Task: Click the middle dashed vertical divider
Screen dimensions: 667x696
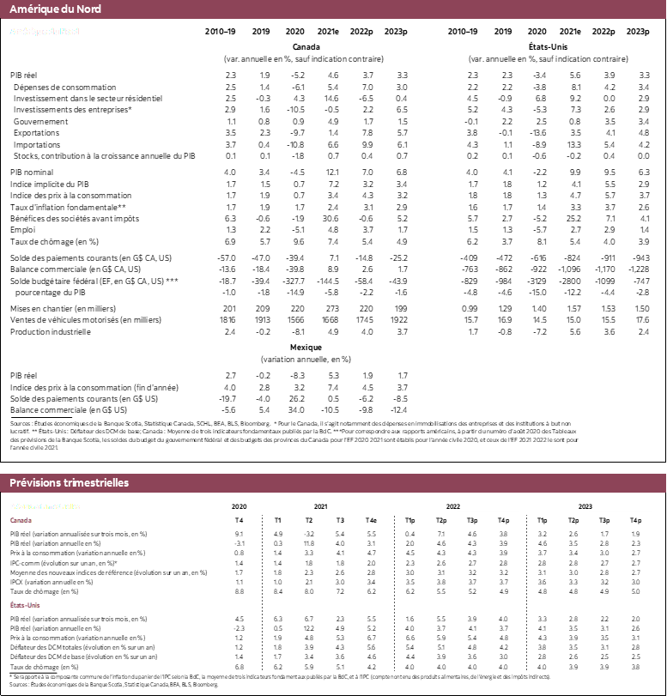Action: tap(394, 592)
